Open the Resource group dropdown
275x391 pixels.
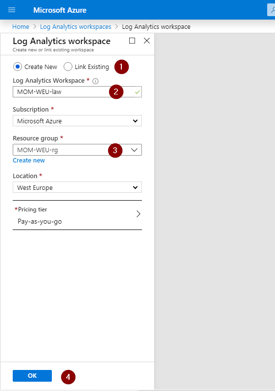[77, 150]
